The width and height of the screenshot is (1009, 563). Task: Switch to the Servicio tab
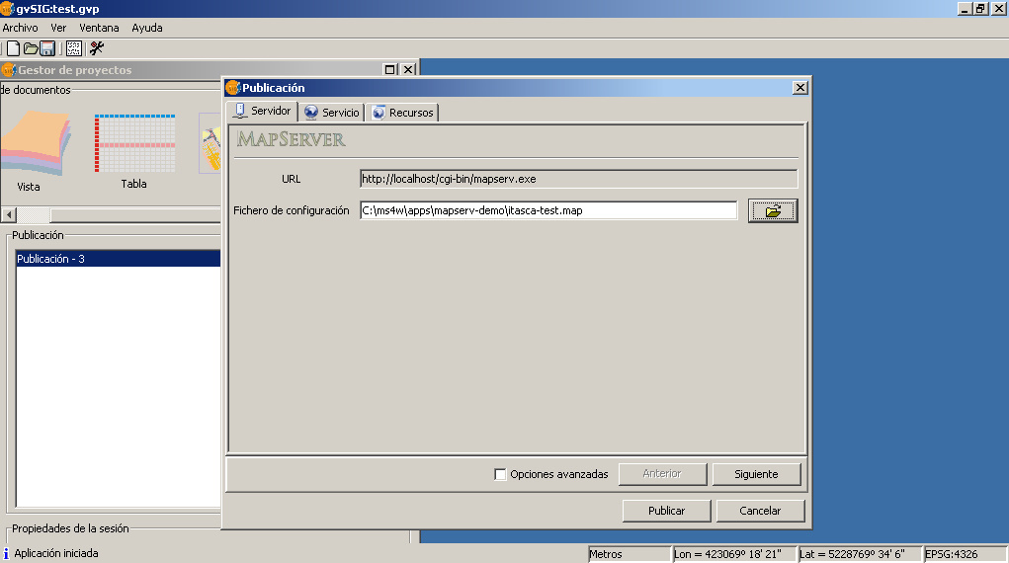click(x=333, y=113)
